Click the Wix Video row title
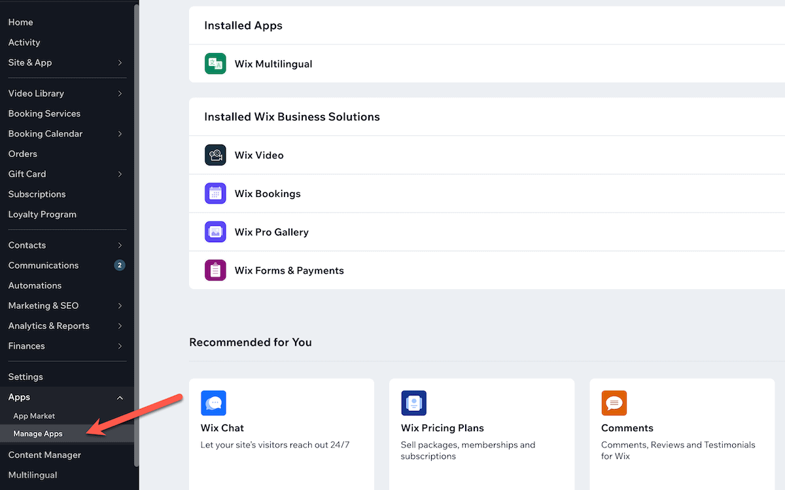This screenshot has height=490, width=785. pos(259,155)
